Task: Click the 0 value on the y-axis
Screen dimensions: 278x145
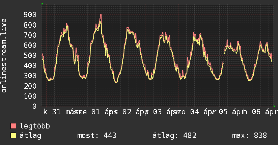Action: [x=34, y=106]
